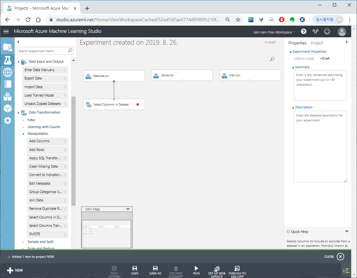The height and width of the screenshot is (278, 357).
Task: Open the Projects flask-folder sidebar icon
Action: (7, 47)
